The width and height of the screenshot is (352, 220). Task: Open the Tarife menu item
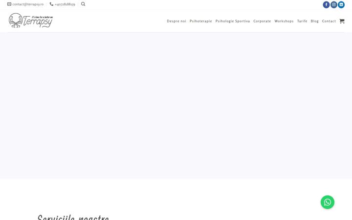point(302,21)
